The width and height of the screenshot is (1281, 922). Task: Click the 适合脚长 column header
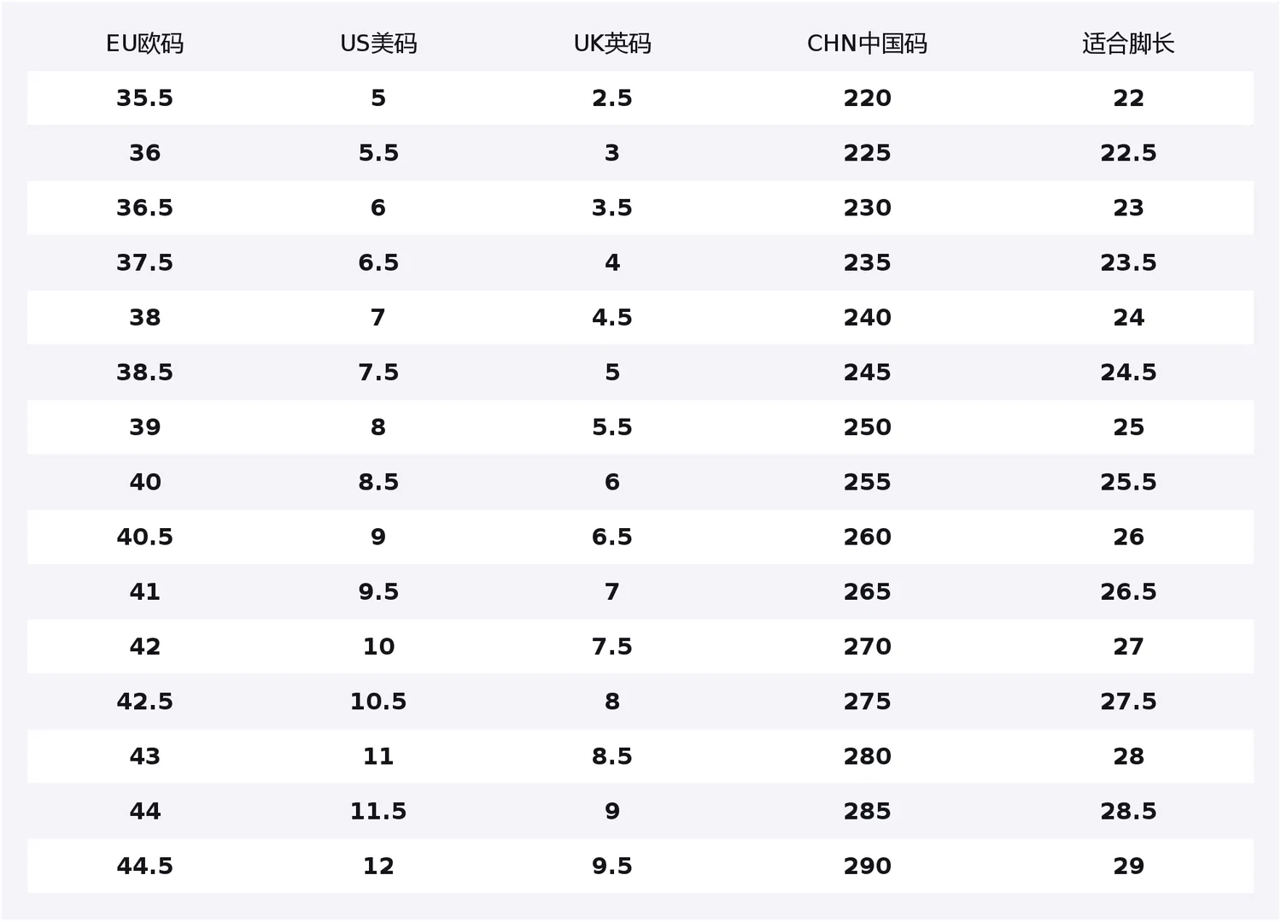(x=1128, y=44)
